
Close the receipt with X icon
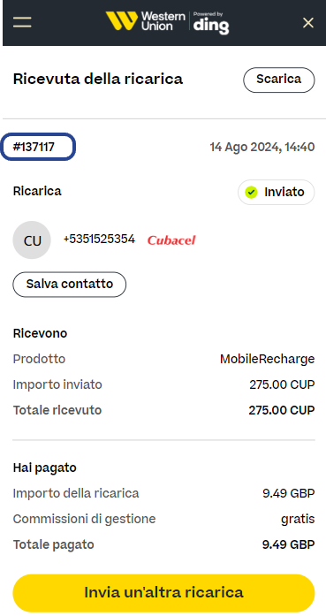(308, 23)
